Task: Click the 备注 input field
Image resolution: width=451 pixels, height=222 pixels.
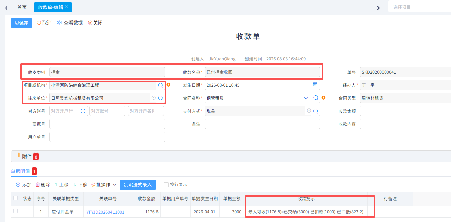Action: coord(262,124)
